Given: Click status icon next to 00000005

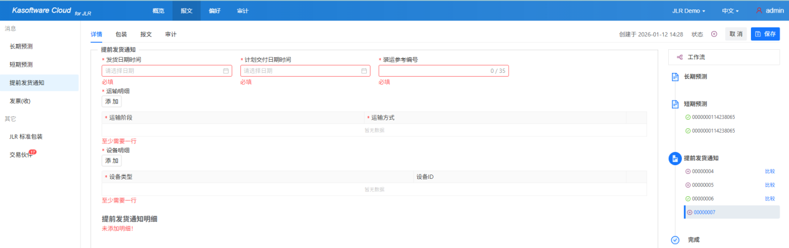Looking at the screenshot, I should (x=688, y=185).
